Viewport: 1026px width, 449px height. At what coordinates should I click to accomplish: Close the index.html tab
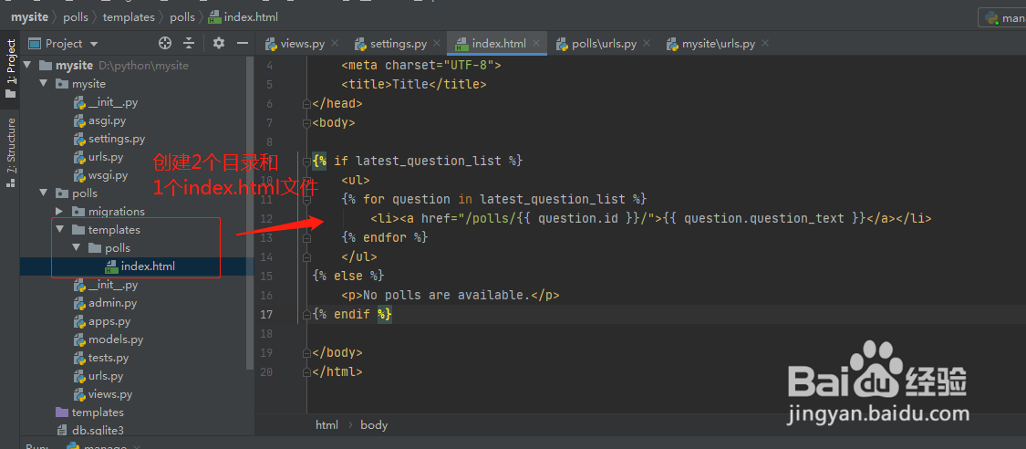[x=536, y=44]
